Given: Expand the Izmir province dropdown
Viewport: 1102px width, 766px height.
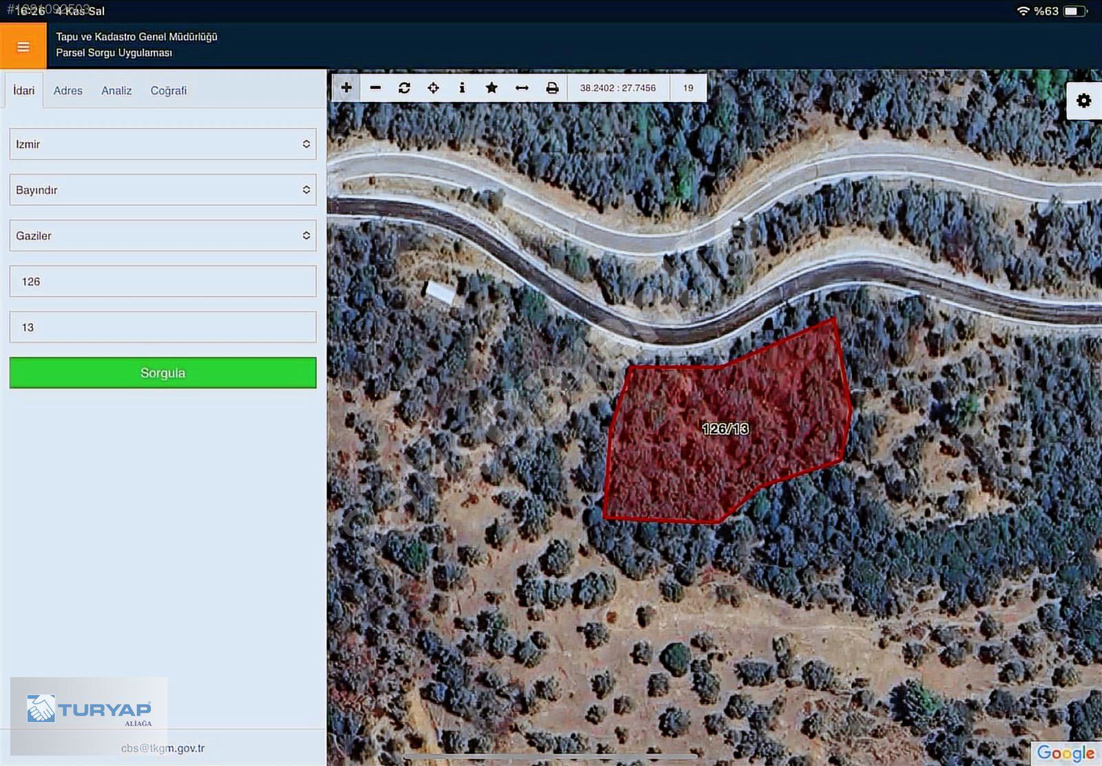Looking at the screenshot, I should (x=163, y=144).
